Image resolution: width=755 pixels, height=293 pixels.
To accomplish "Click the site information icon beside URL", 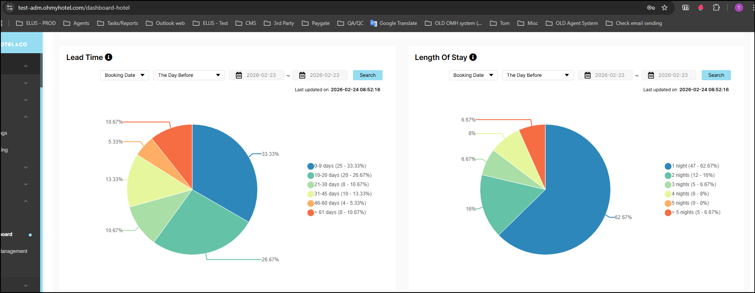I will pos(10,8).
